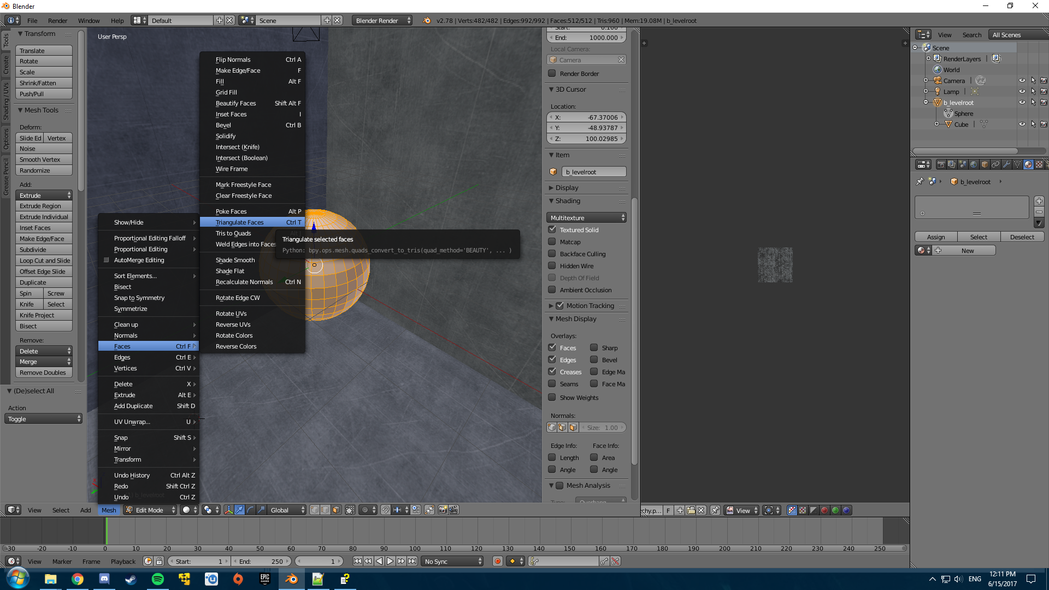Image resolution: width=1049 pixels, height=590 pixels.
Task: Toggle the 3D manipulator axis icon
Action: coord(228,510)
